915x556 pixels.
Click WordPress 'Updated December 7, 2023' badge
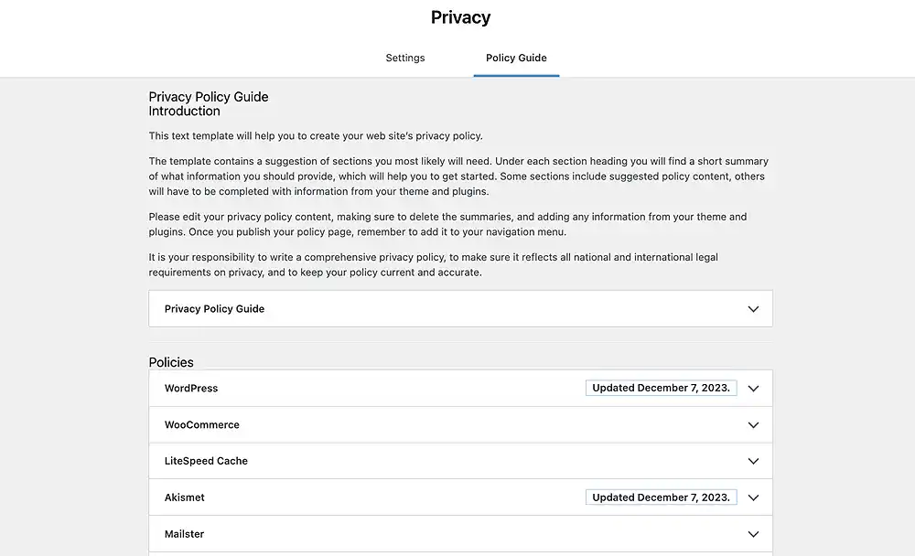661,388
